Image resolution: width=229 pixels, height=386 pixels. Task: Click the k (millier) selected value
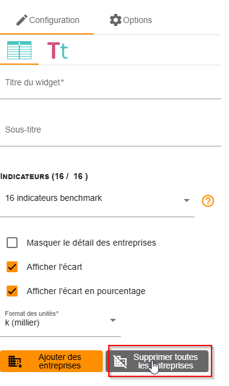coord(22,322)
